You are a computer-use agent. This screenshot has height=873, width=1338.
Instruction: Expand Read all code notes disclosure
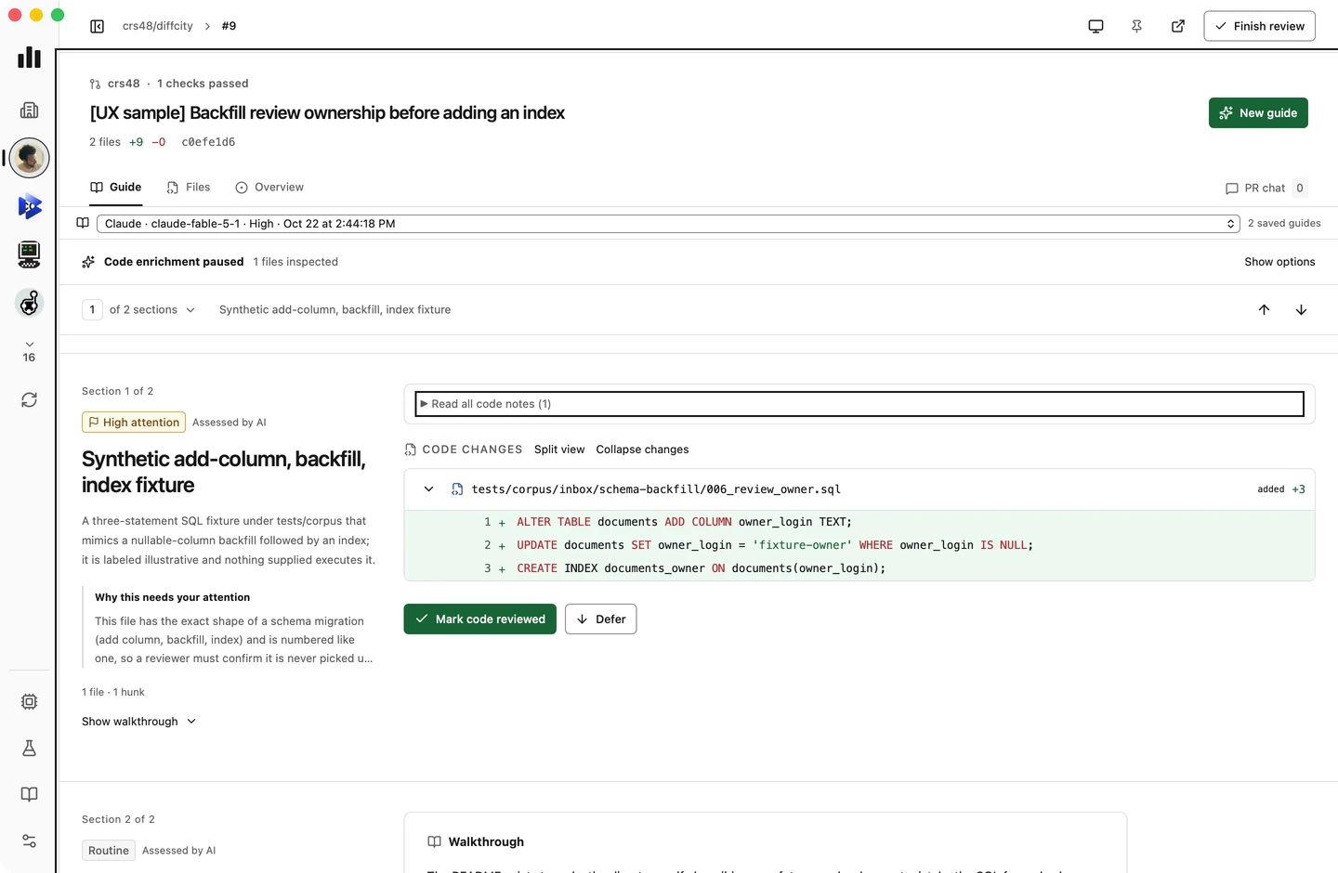pyautogui.click(x=859, y=404)
